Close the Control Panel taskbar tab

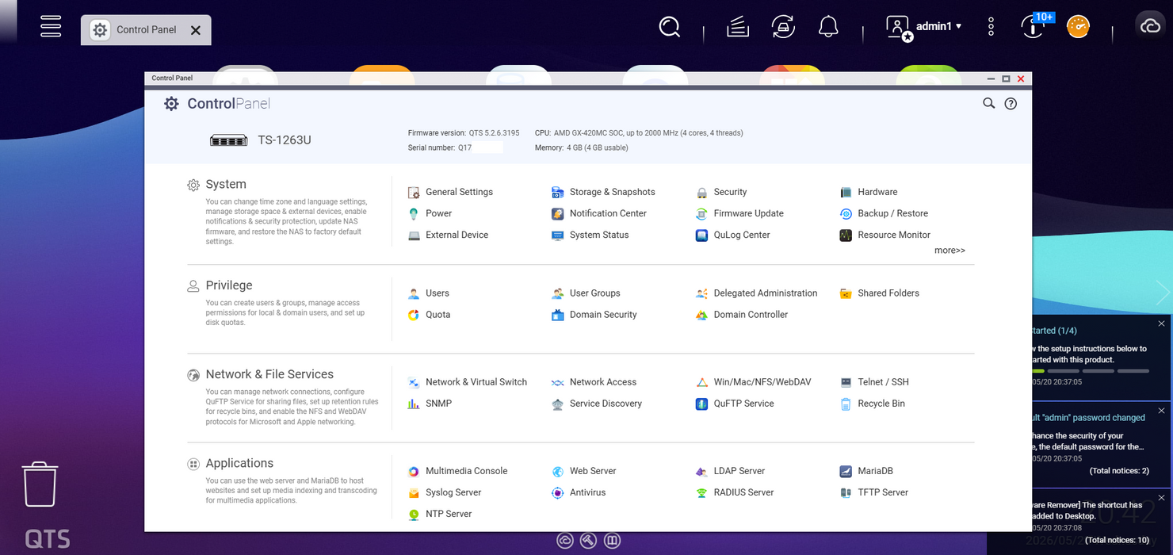pyautogui.click(x=196, y=30)
